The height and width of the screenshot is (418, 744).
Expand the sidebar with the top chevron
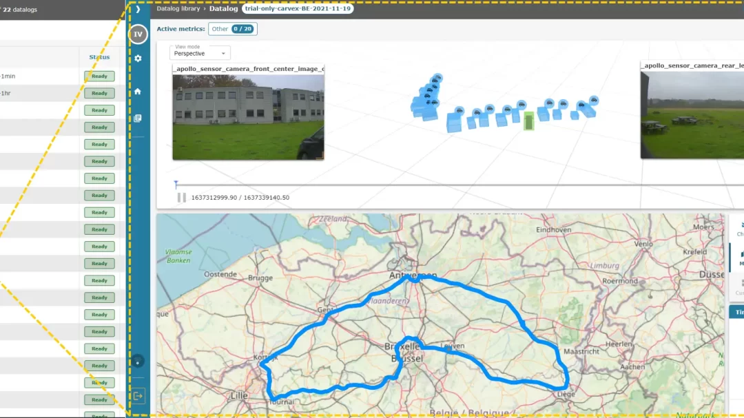[x=138, y=10]
